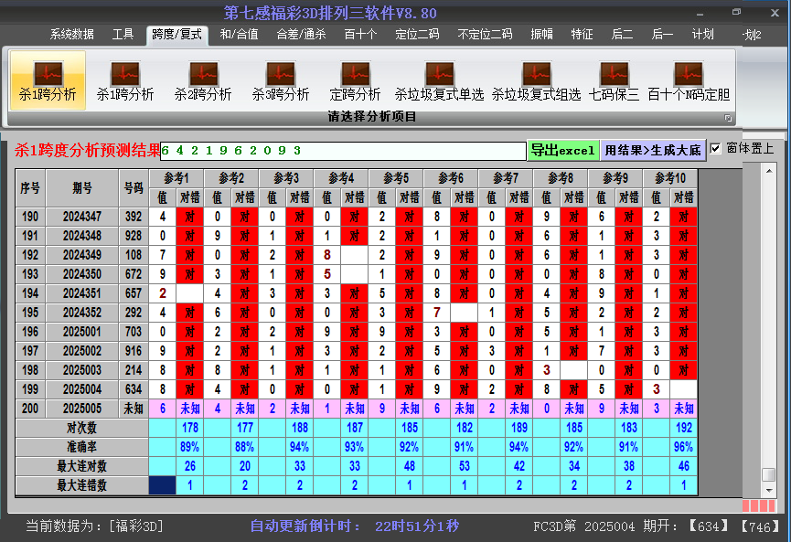Select the highlighted 杀1跨分析 icon
Image resolution: width=791 pixels, height=542 pixels.
click(48, 80)
